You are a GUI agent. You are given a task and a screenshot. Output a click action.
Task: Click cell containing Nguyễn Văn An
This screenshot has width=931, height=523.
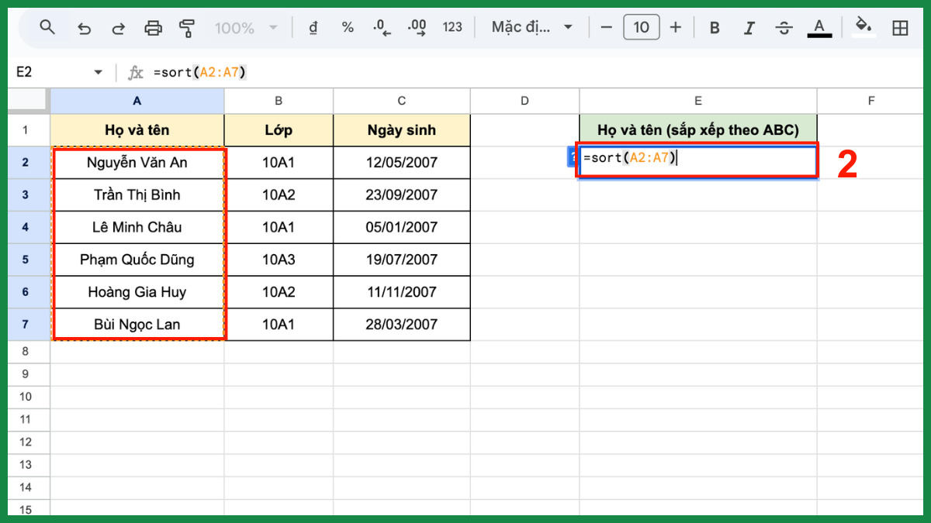pos(137,163)
